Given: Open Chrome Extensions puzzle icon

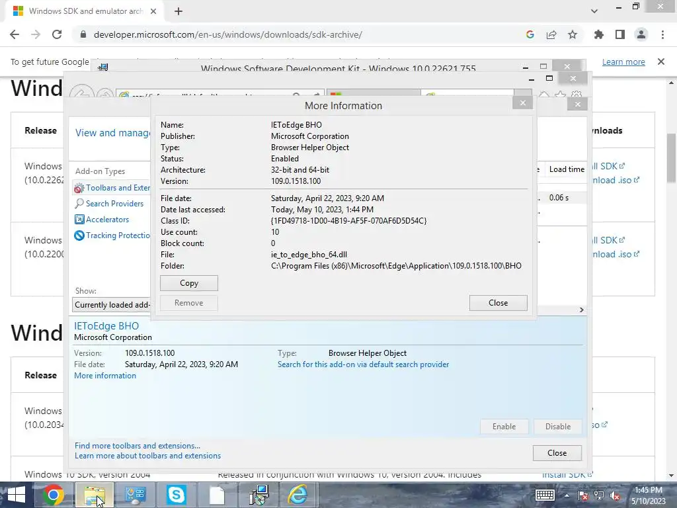Looking at the screenshot, I should tap(599, 34).
